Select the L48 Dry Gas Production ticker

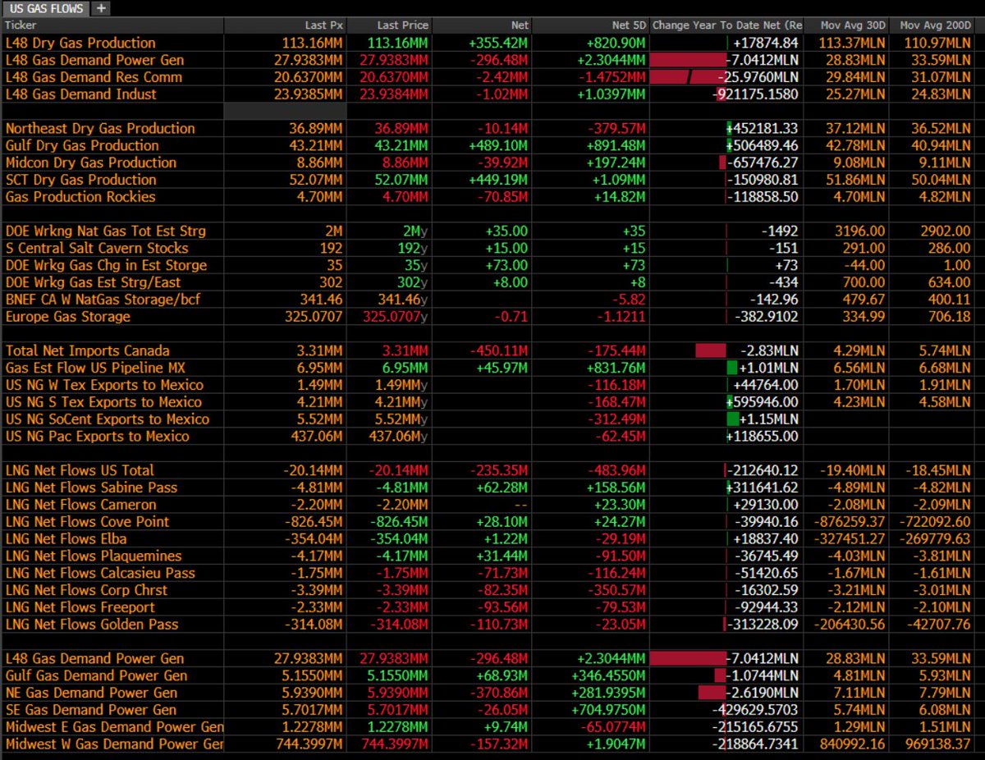[x=80, y=43]
